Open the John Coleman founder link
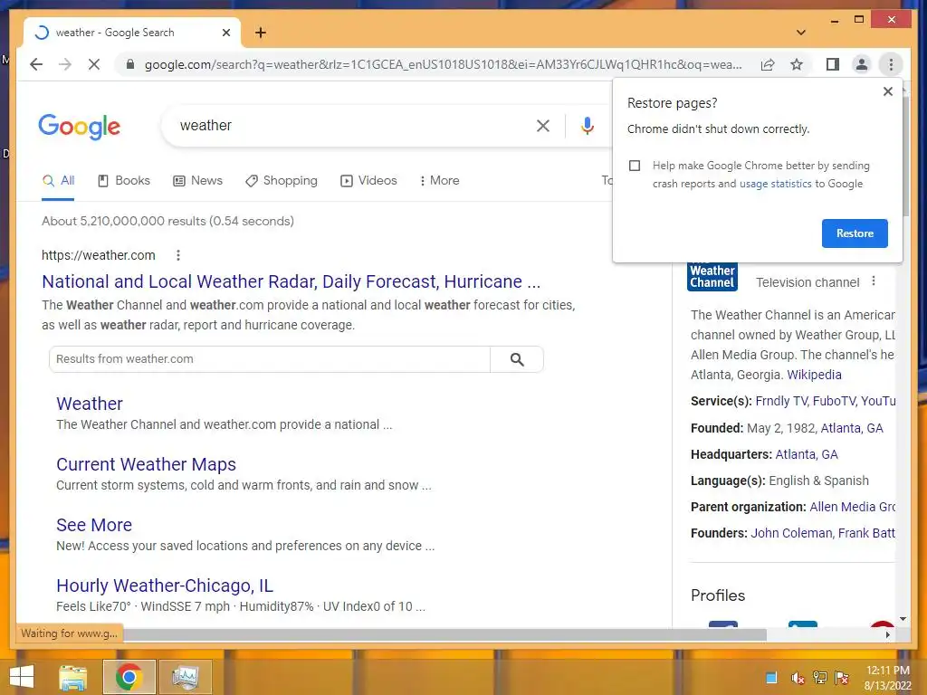927x695 pixels. coord(791,533)
